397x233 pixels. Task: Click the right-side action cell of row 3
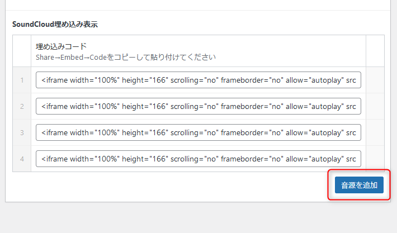(x=375, y=132)
